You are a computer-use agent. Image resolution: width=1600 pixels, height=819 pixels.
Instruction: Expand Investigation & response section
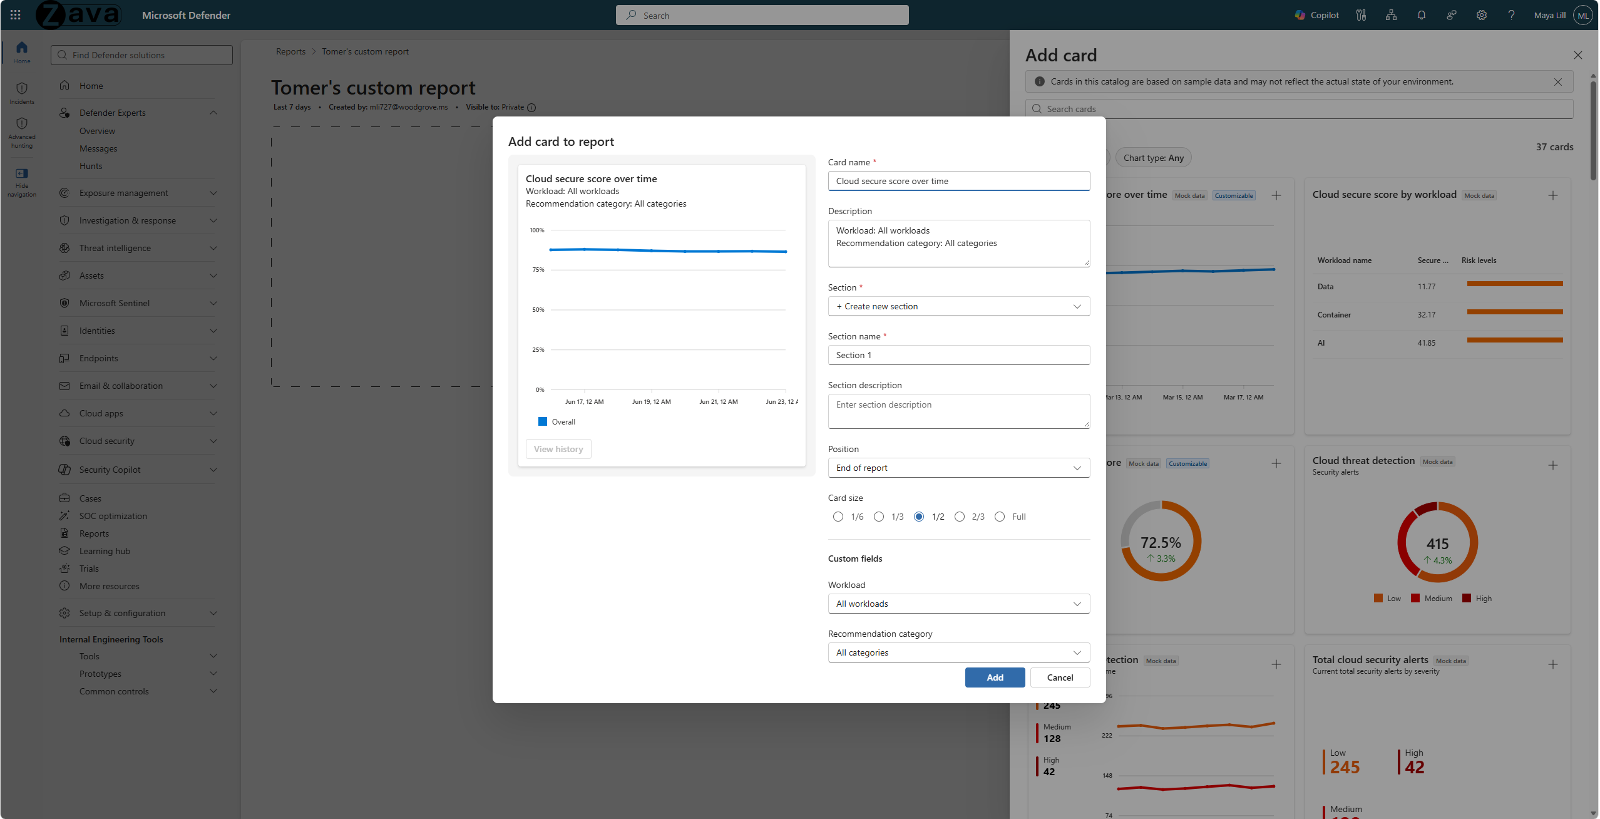point(213,220)
